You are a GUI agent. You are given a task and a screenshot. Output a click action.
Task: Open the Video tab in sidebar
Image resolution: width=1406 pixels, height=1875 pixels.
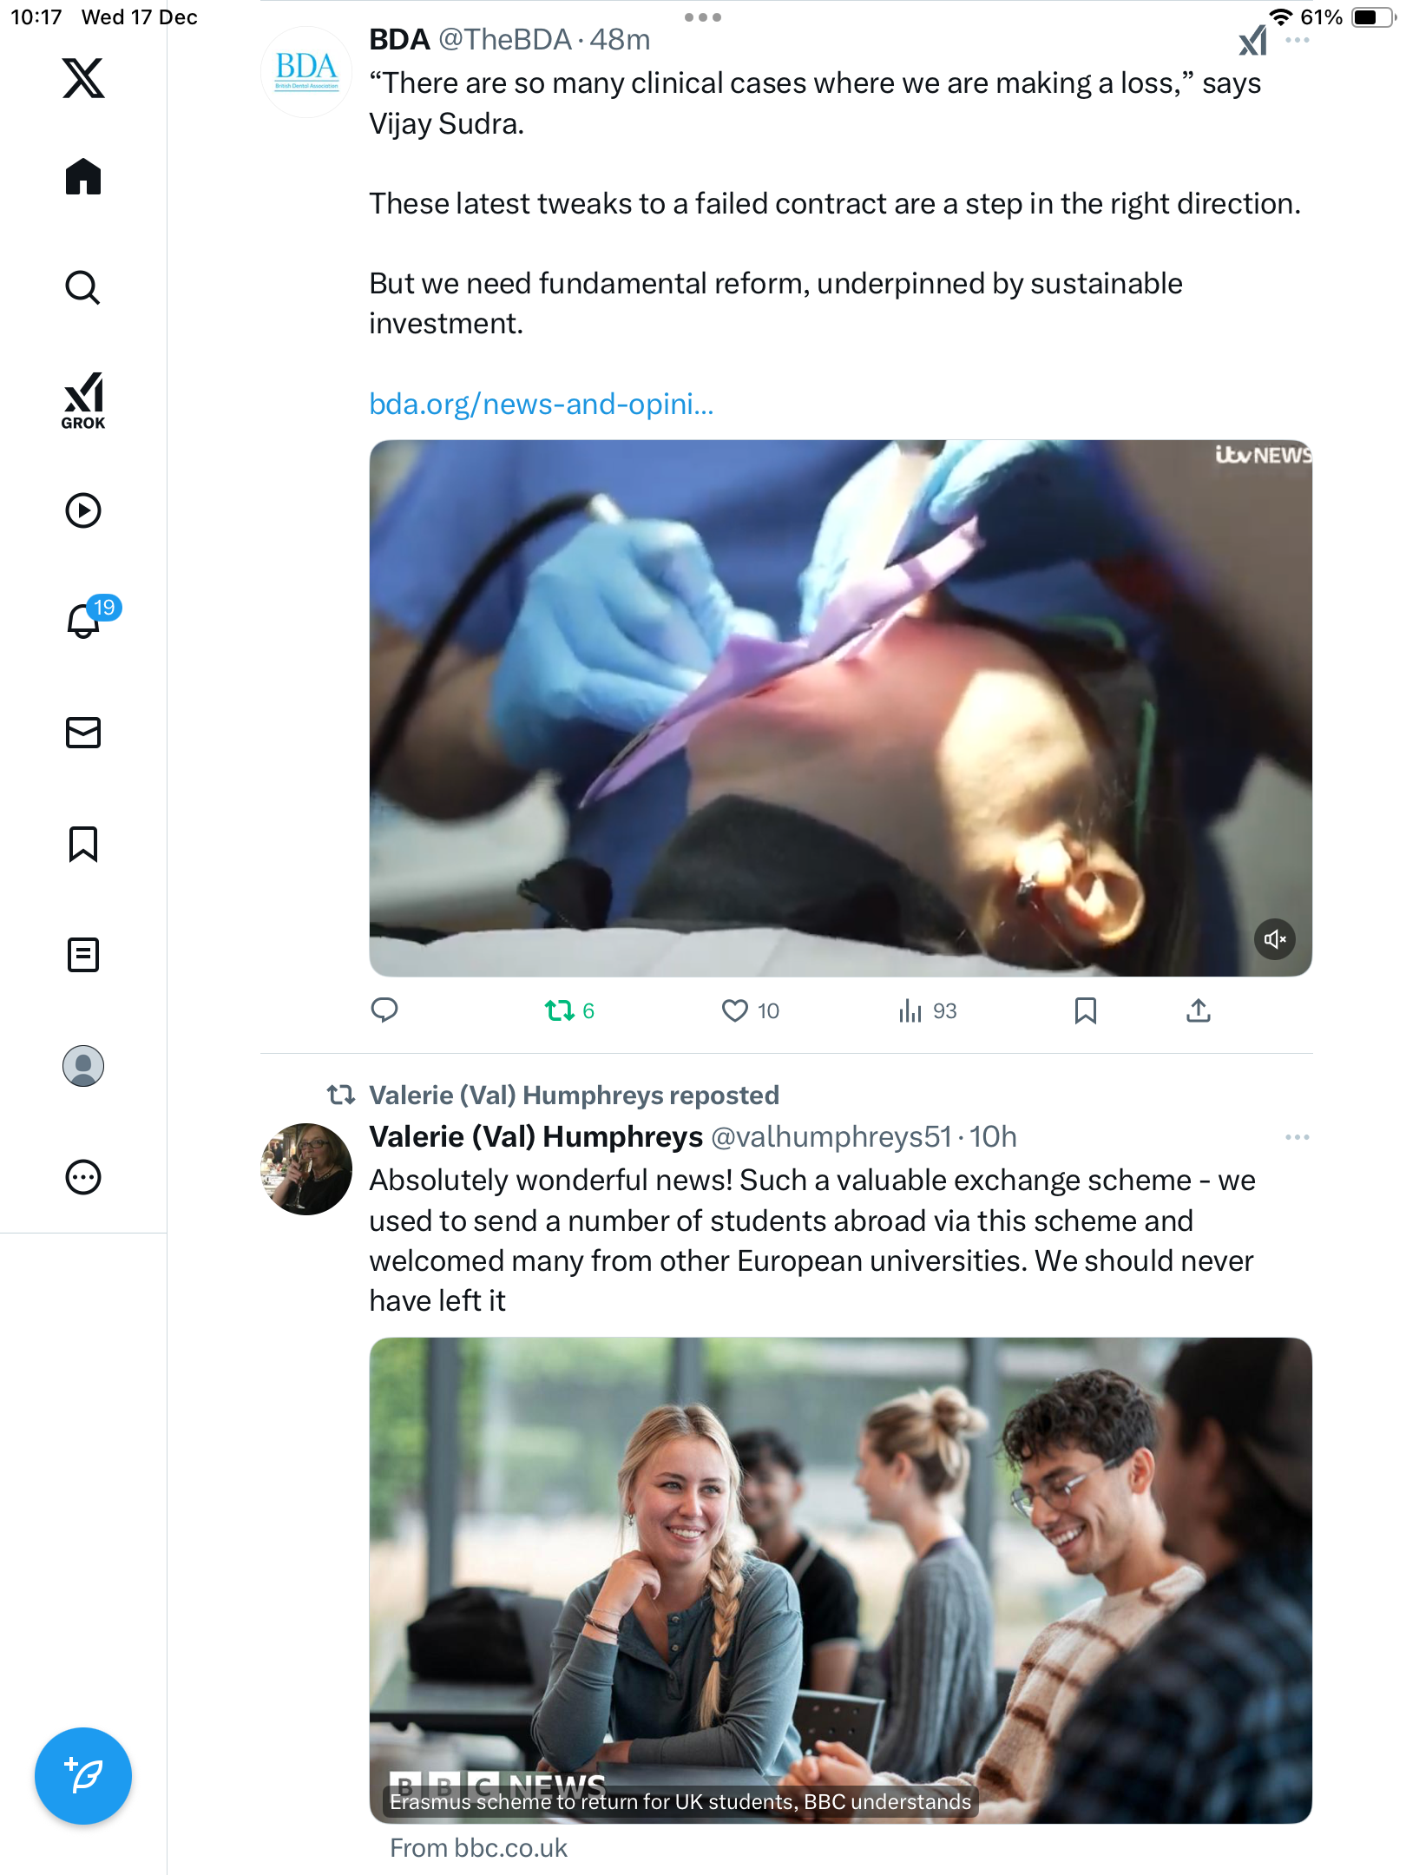point(83,510)
